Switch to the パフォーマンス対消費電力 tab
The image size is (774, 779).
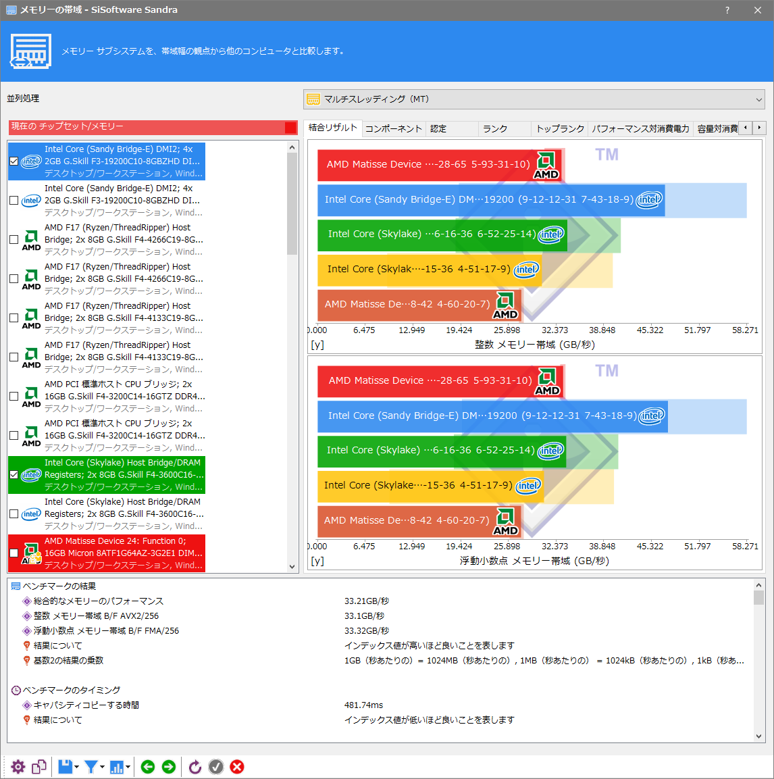(640, 129)
